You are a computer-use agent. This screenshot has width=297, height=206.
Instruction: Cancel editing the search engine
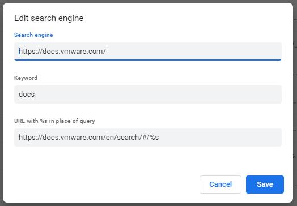[x=220, y=184]
